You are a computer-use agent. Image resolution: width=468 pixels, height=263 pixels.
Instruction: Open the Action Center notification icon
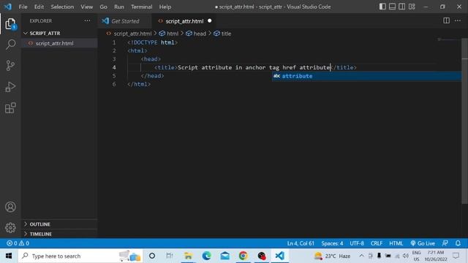click(456, 256)
